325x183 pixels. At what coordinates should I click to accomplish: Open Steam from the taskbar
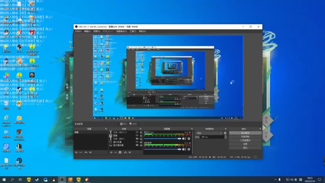37,179
